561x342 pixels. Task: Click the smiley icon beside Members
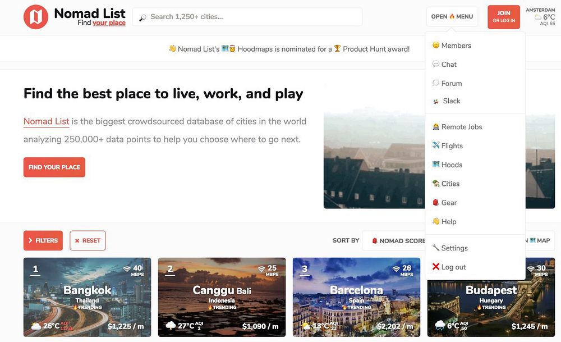point(435,45)
